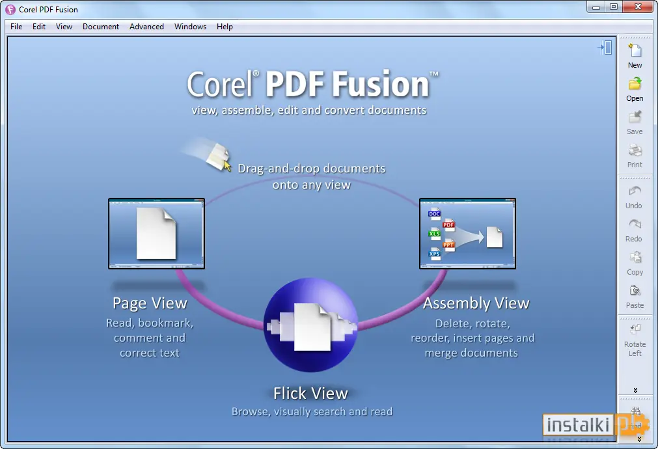Click the Open folder icon

635,83
